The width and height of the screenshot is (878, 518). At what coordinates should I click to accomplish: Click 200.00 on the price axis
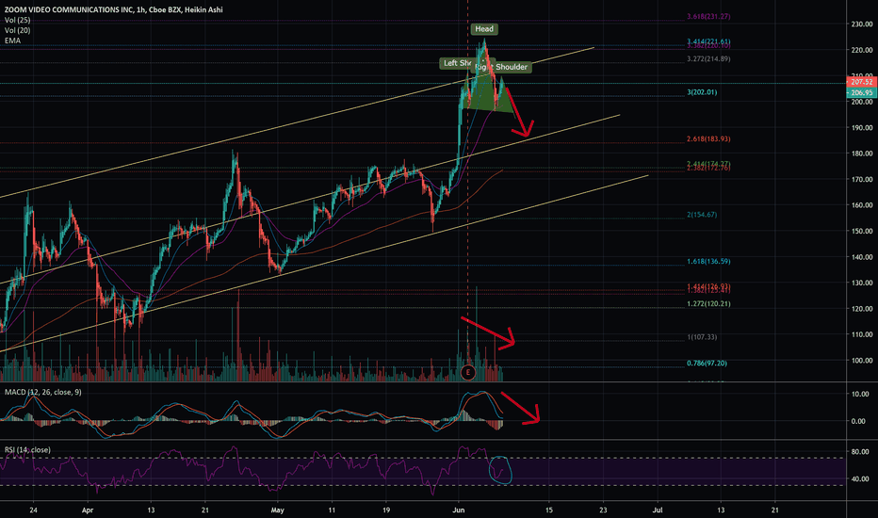pyautogui.click(x=862, y=102)
